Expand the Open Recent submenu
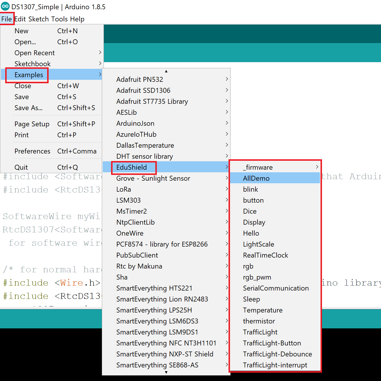 51,53
